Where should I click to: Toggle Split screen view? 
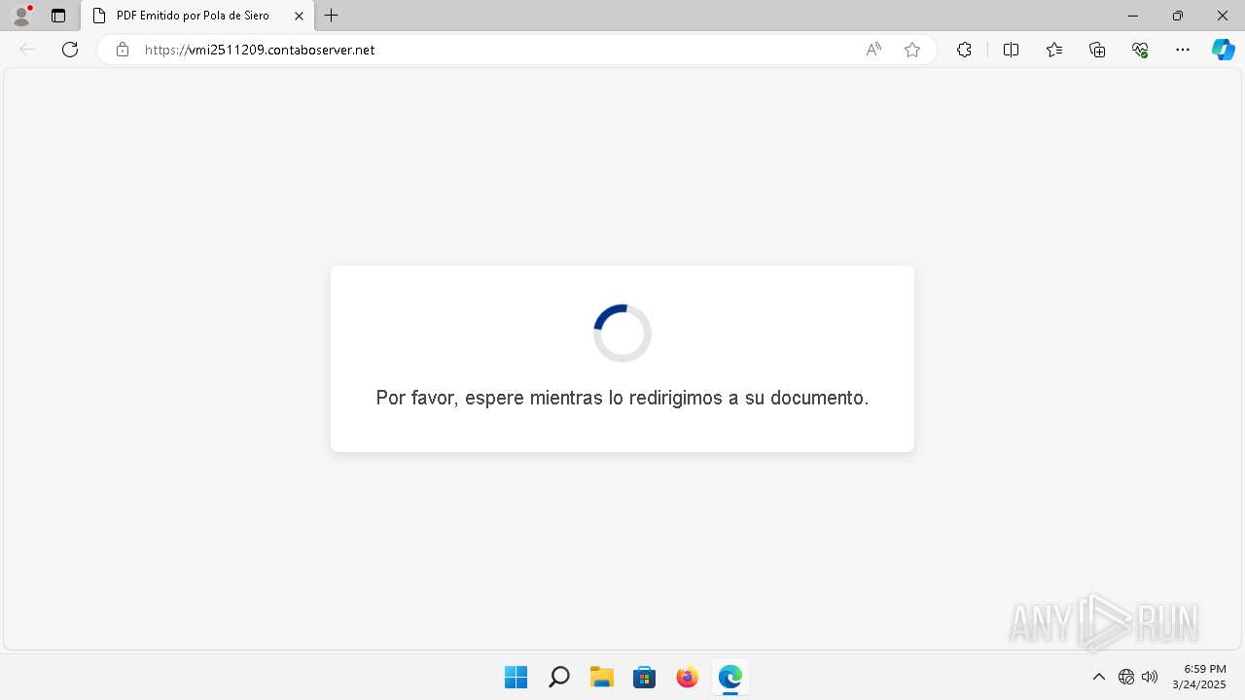1011,50
